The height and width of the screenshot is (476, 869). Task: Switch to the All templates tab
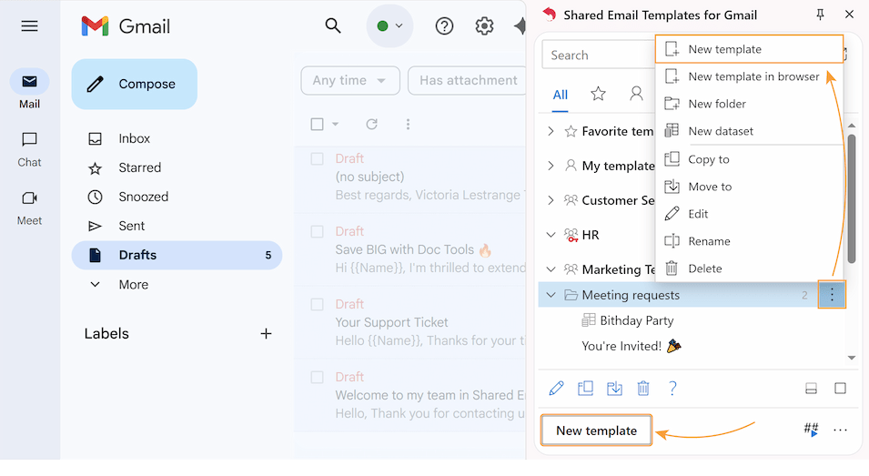click(x=561, y=95)
